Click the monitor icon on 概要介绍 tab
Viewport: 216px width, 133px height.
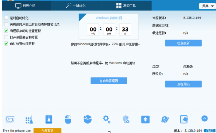tap(18, 6)
